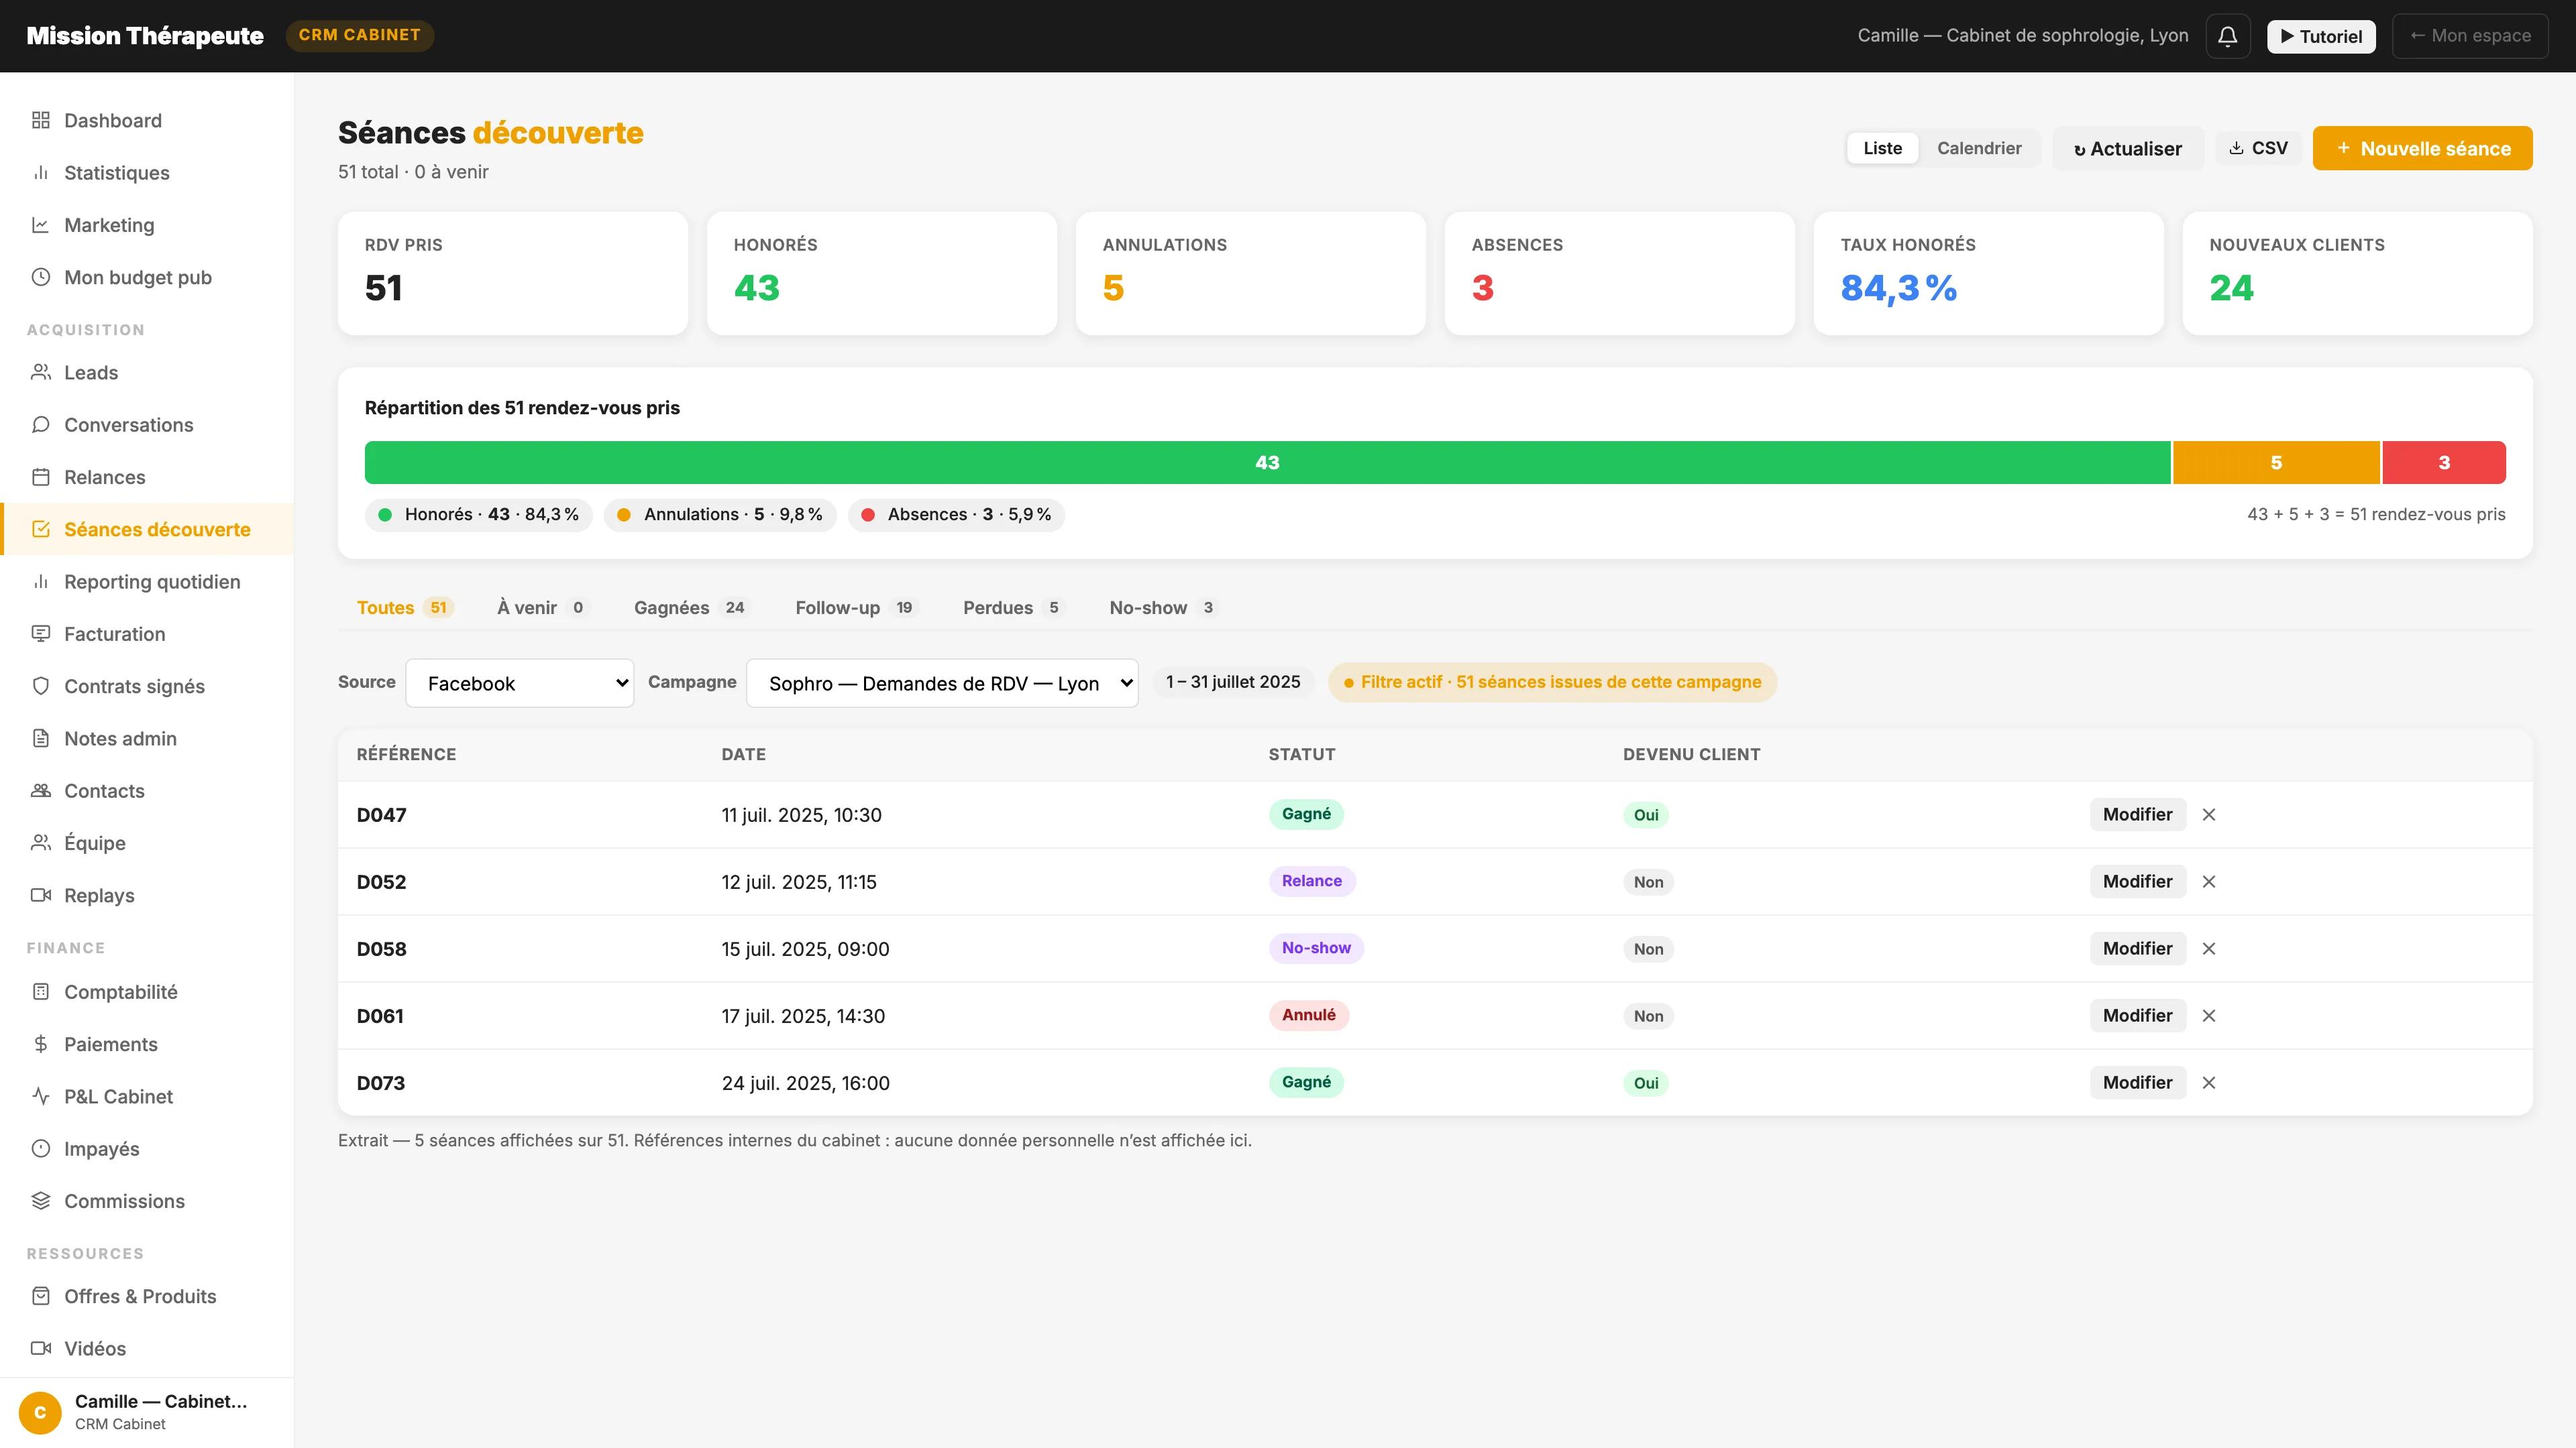The width and height of the screenshot is (2576, 1448).
Task: Open Conversations in sidebar
Action: [x=147, y=425]
